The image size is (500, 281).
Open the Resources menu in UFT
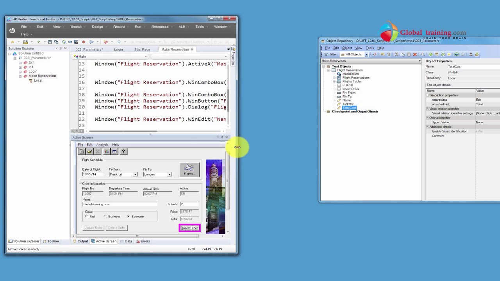pos(160,27)
